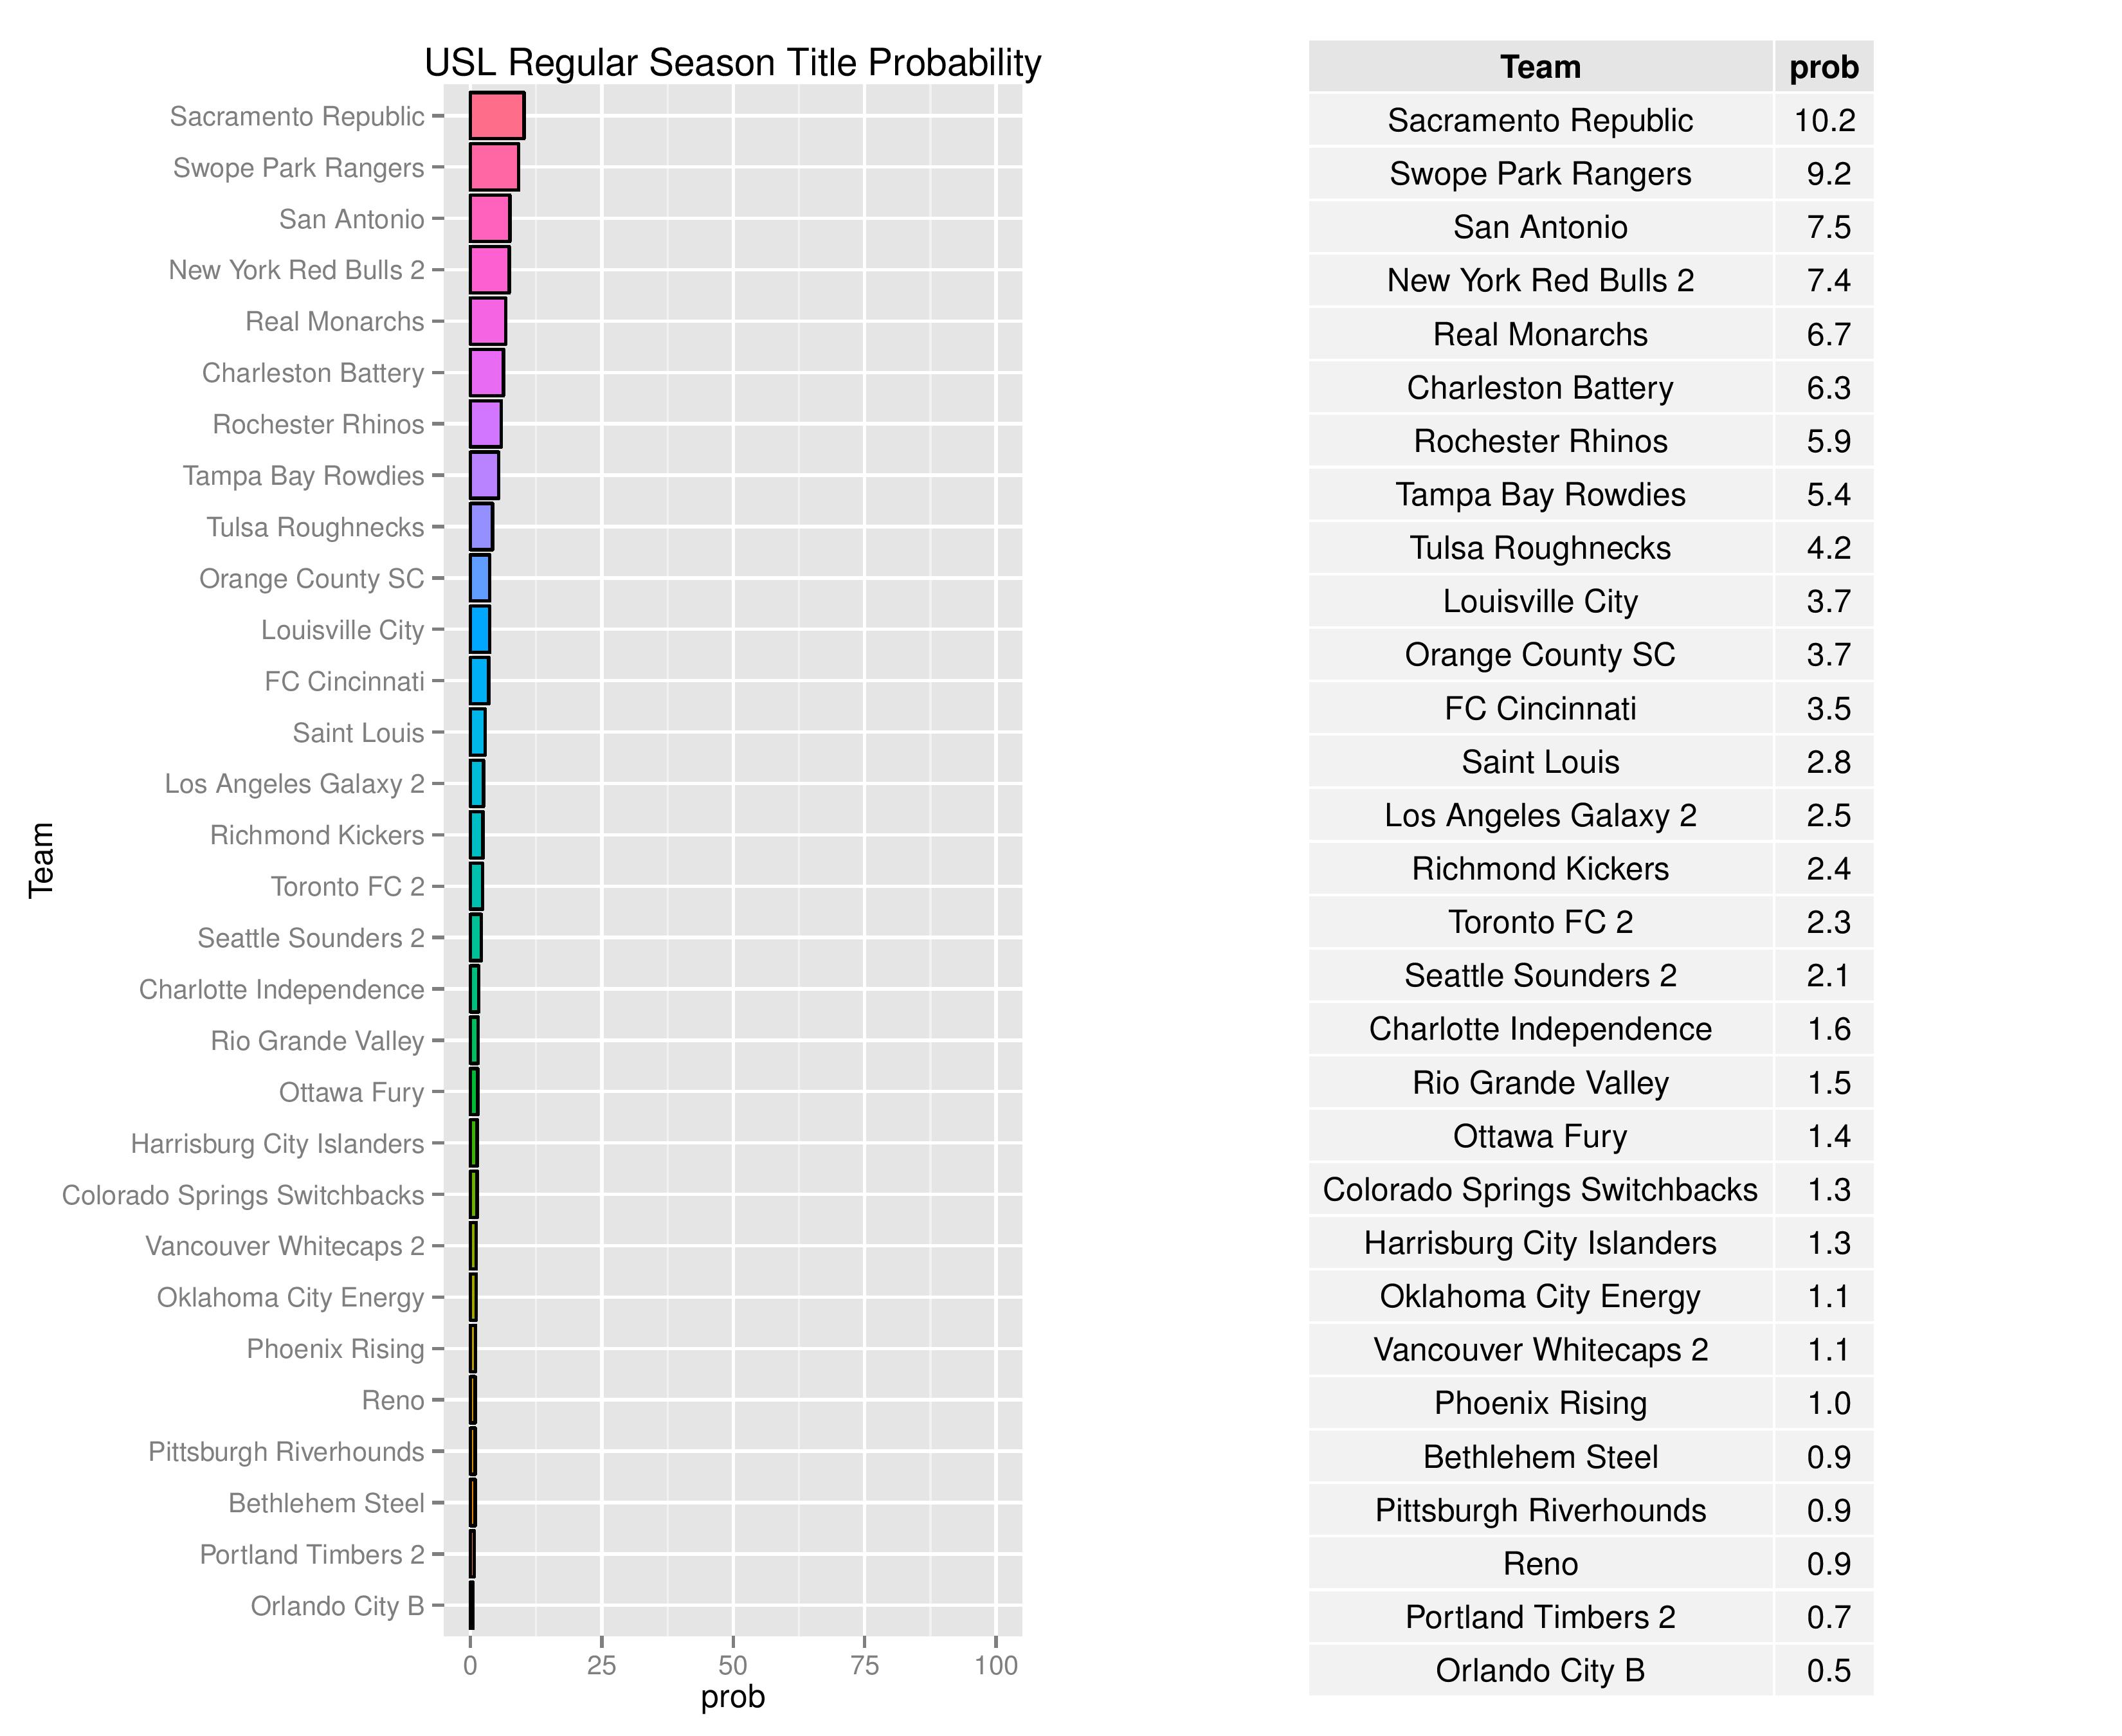2122x1736 pixels.
Task: Select Phoenix Rising in the table
Action: [x=1540, y=1403]
